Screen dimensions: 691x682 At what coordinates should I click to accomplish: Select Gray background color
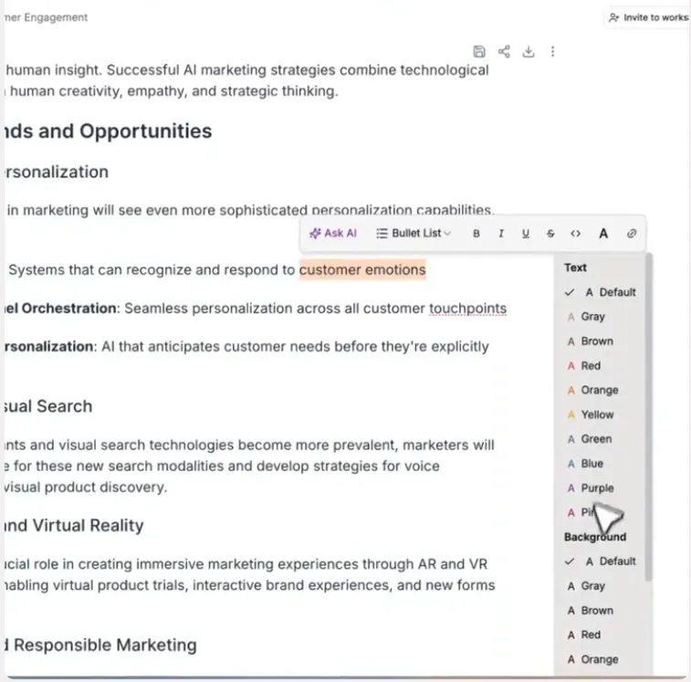coord(601,586)
